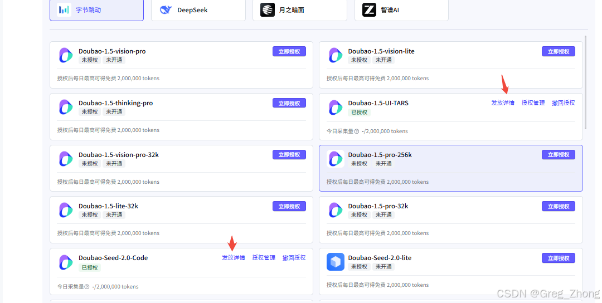Click 立即授权 for Doubao-1.5-pro-32k
Image resolution: width=602 pixels, height=303 pixels.
558,206
